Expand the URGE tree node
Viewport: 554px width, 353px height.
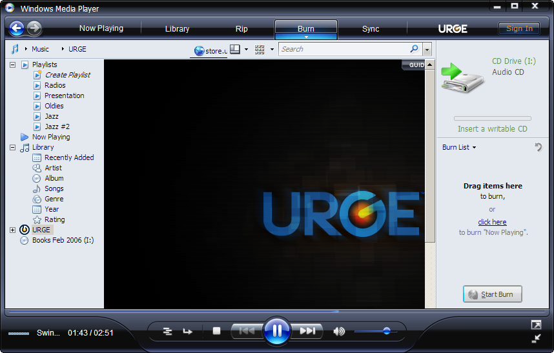[x=13, y=230]
